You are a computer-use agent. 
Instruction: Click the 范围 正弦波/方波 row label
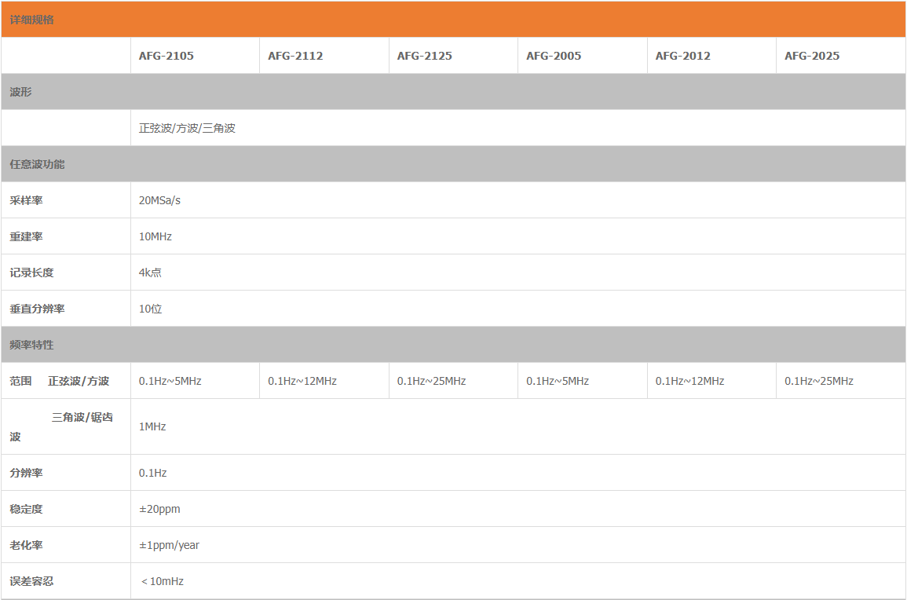coord(60,382)
